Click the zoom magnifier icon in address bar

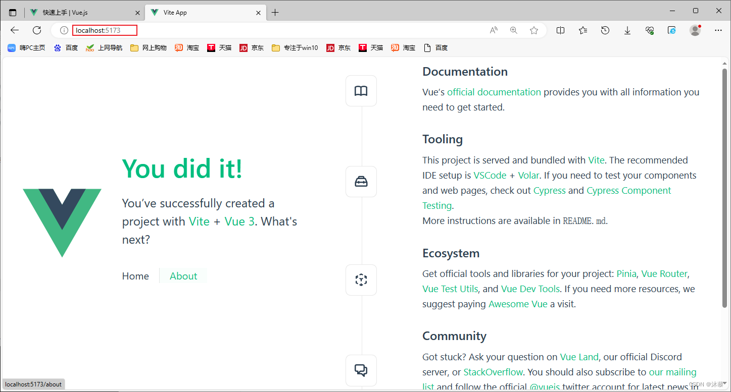pos(514,30)
